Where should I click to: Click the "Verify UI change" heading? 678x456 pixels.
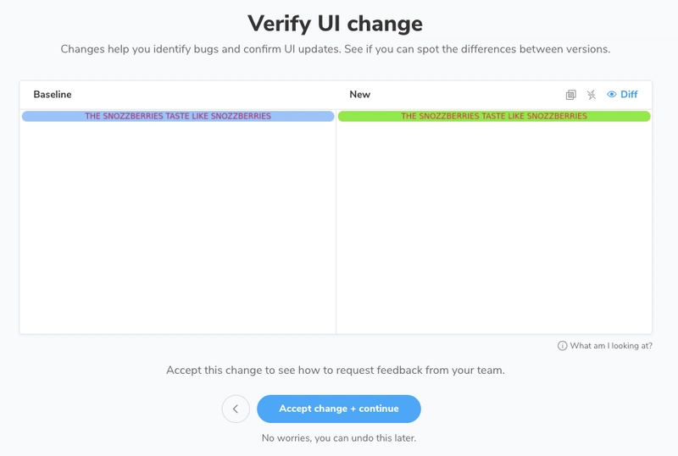point(335,23)
